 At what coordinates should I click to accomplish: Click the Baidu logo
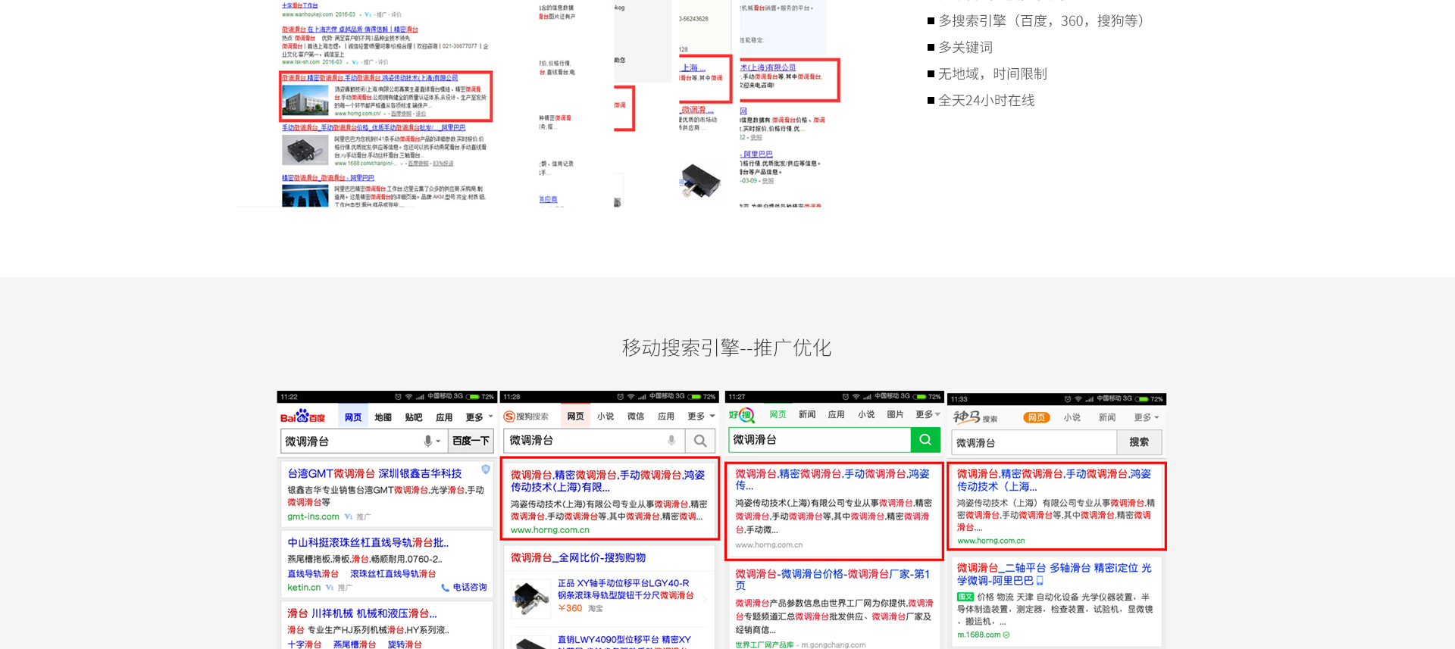pos(302,417)
